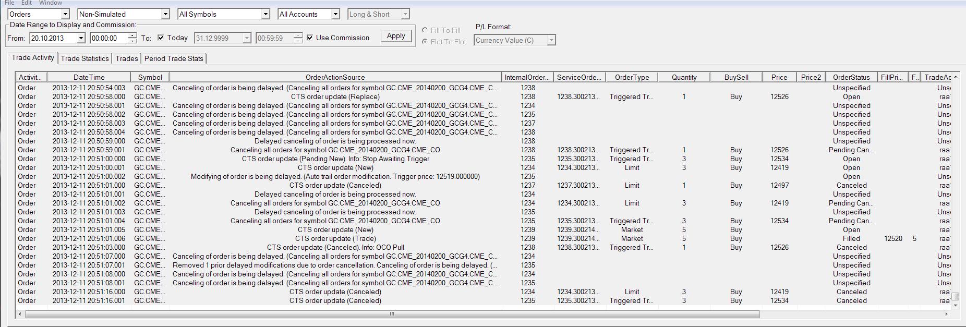Select the 'Removed 1 prior delayed modifications' row
The height and width of the screenshot is (327, 966).
click(483, 265)
